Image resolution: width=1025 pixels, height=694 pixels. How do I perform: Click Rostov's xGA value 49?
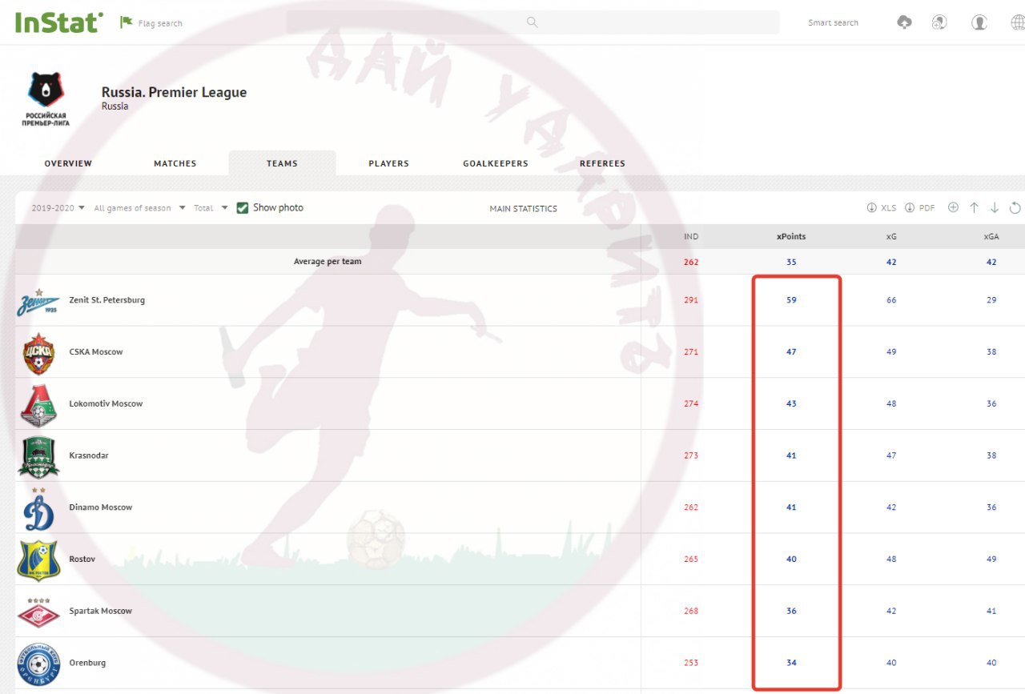coord(991,560)
